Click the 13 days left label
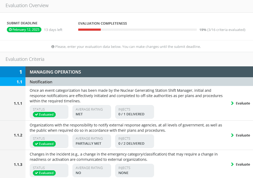 [53, 30]
